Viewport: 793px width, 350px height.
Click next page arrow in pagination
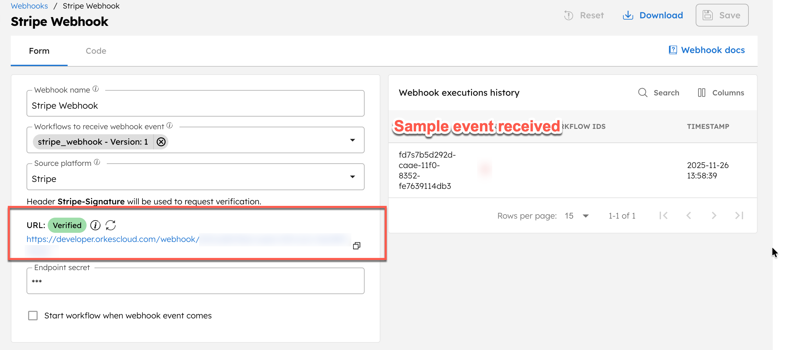coord(714,215)
